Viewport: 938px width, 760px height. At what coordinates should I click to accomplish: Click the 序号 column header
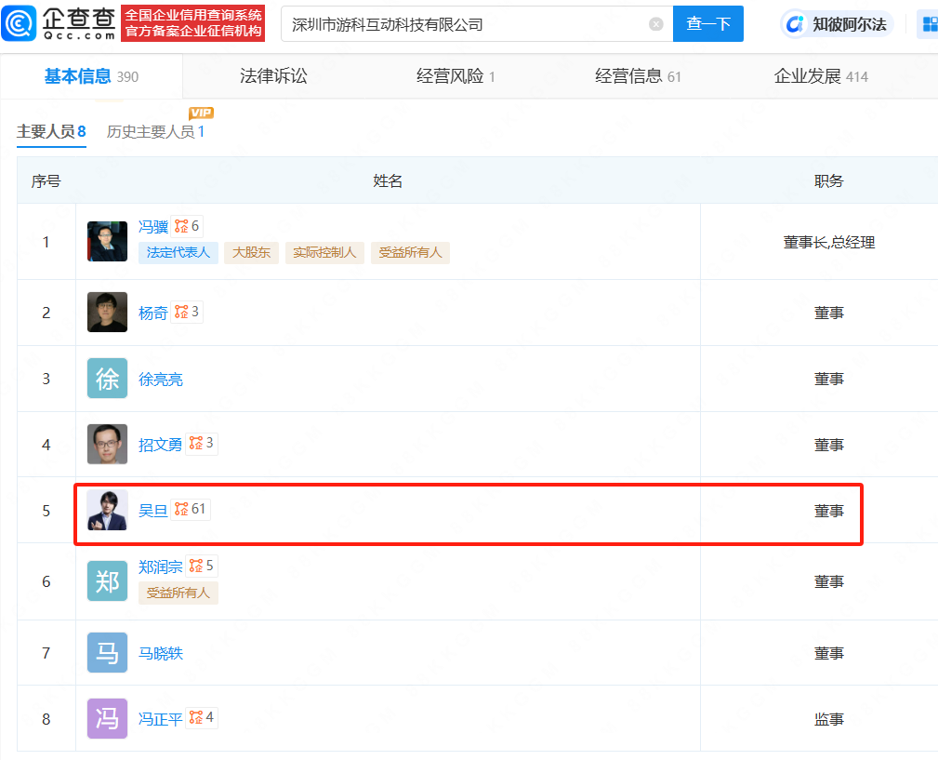point(46,180)
